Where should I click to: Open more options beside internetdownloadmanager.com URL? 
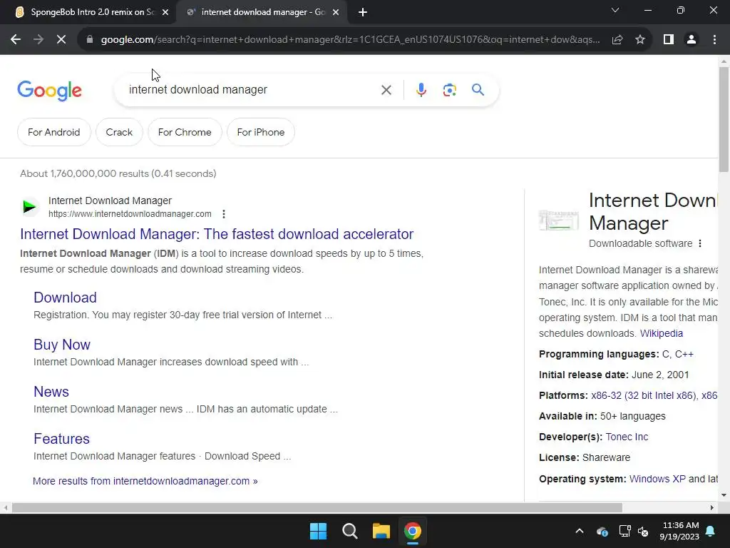point(224,214)
